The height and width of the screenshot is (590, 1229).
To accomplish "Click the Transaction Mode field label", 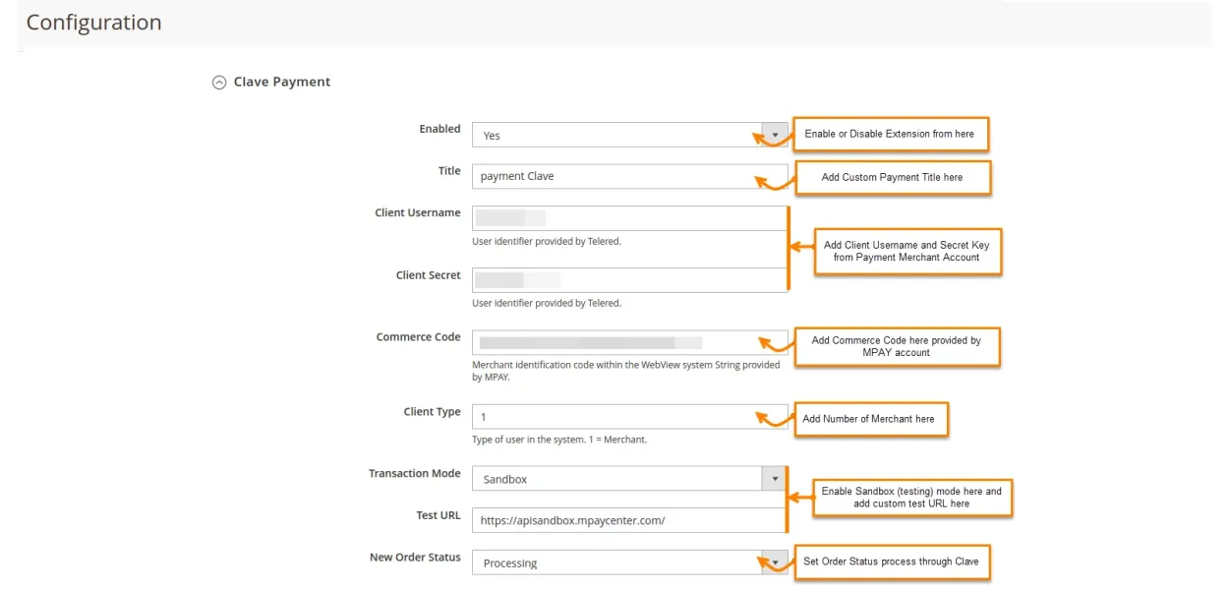I will point(414,474).
